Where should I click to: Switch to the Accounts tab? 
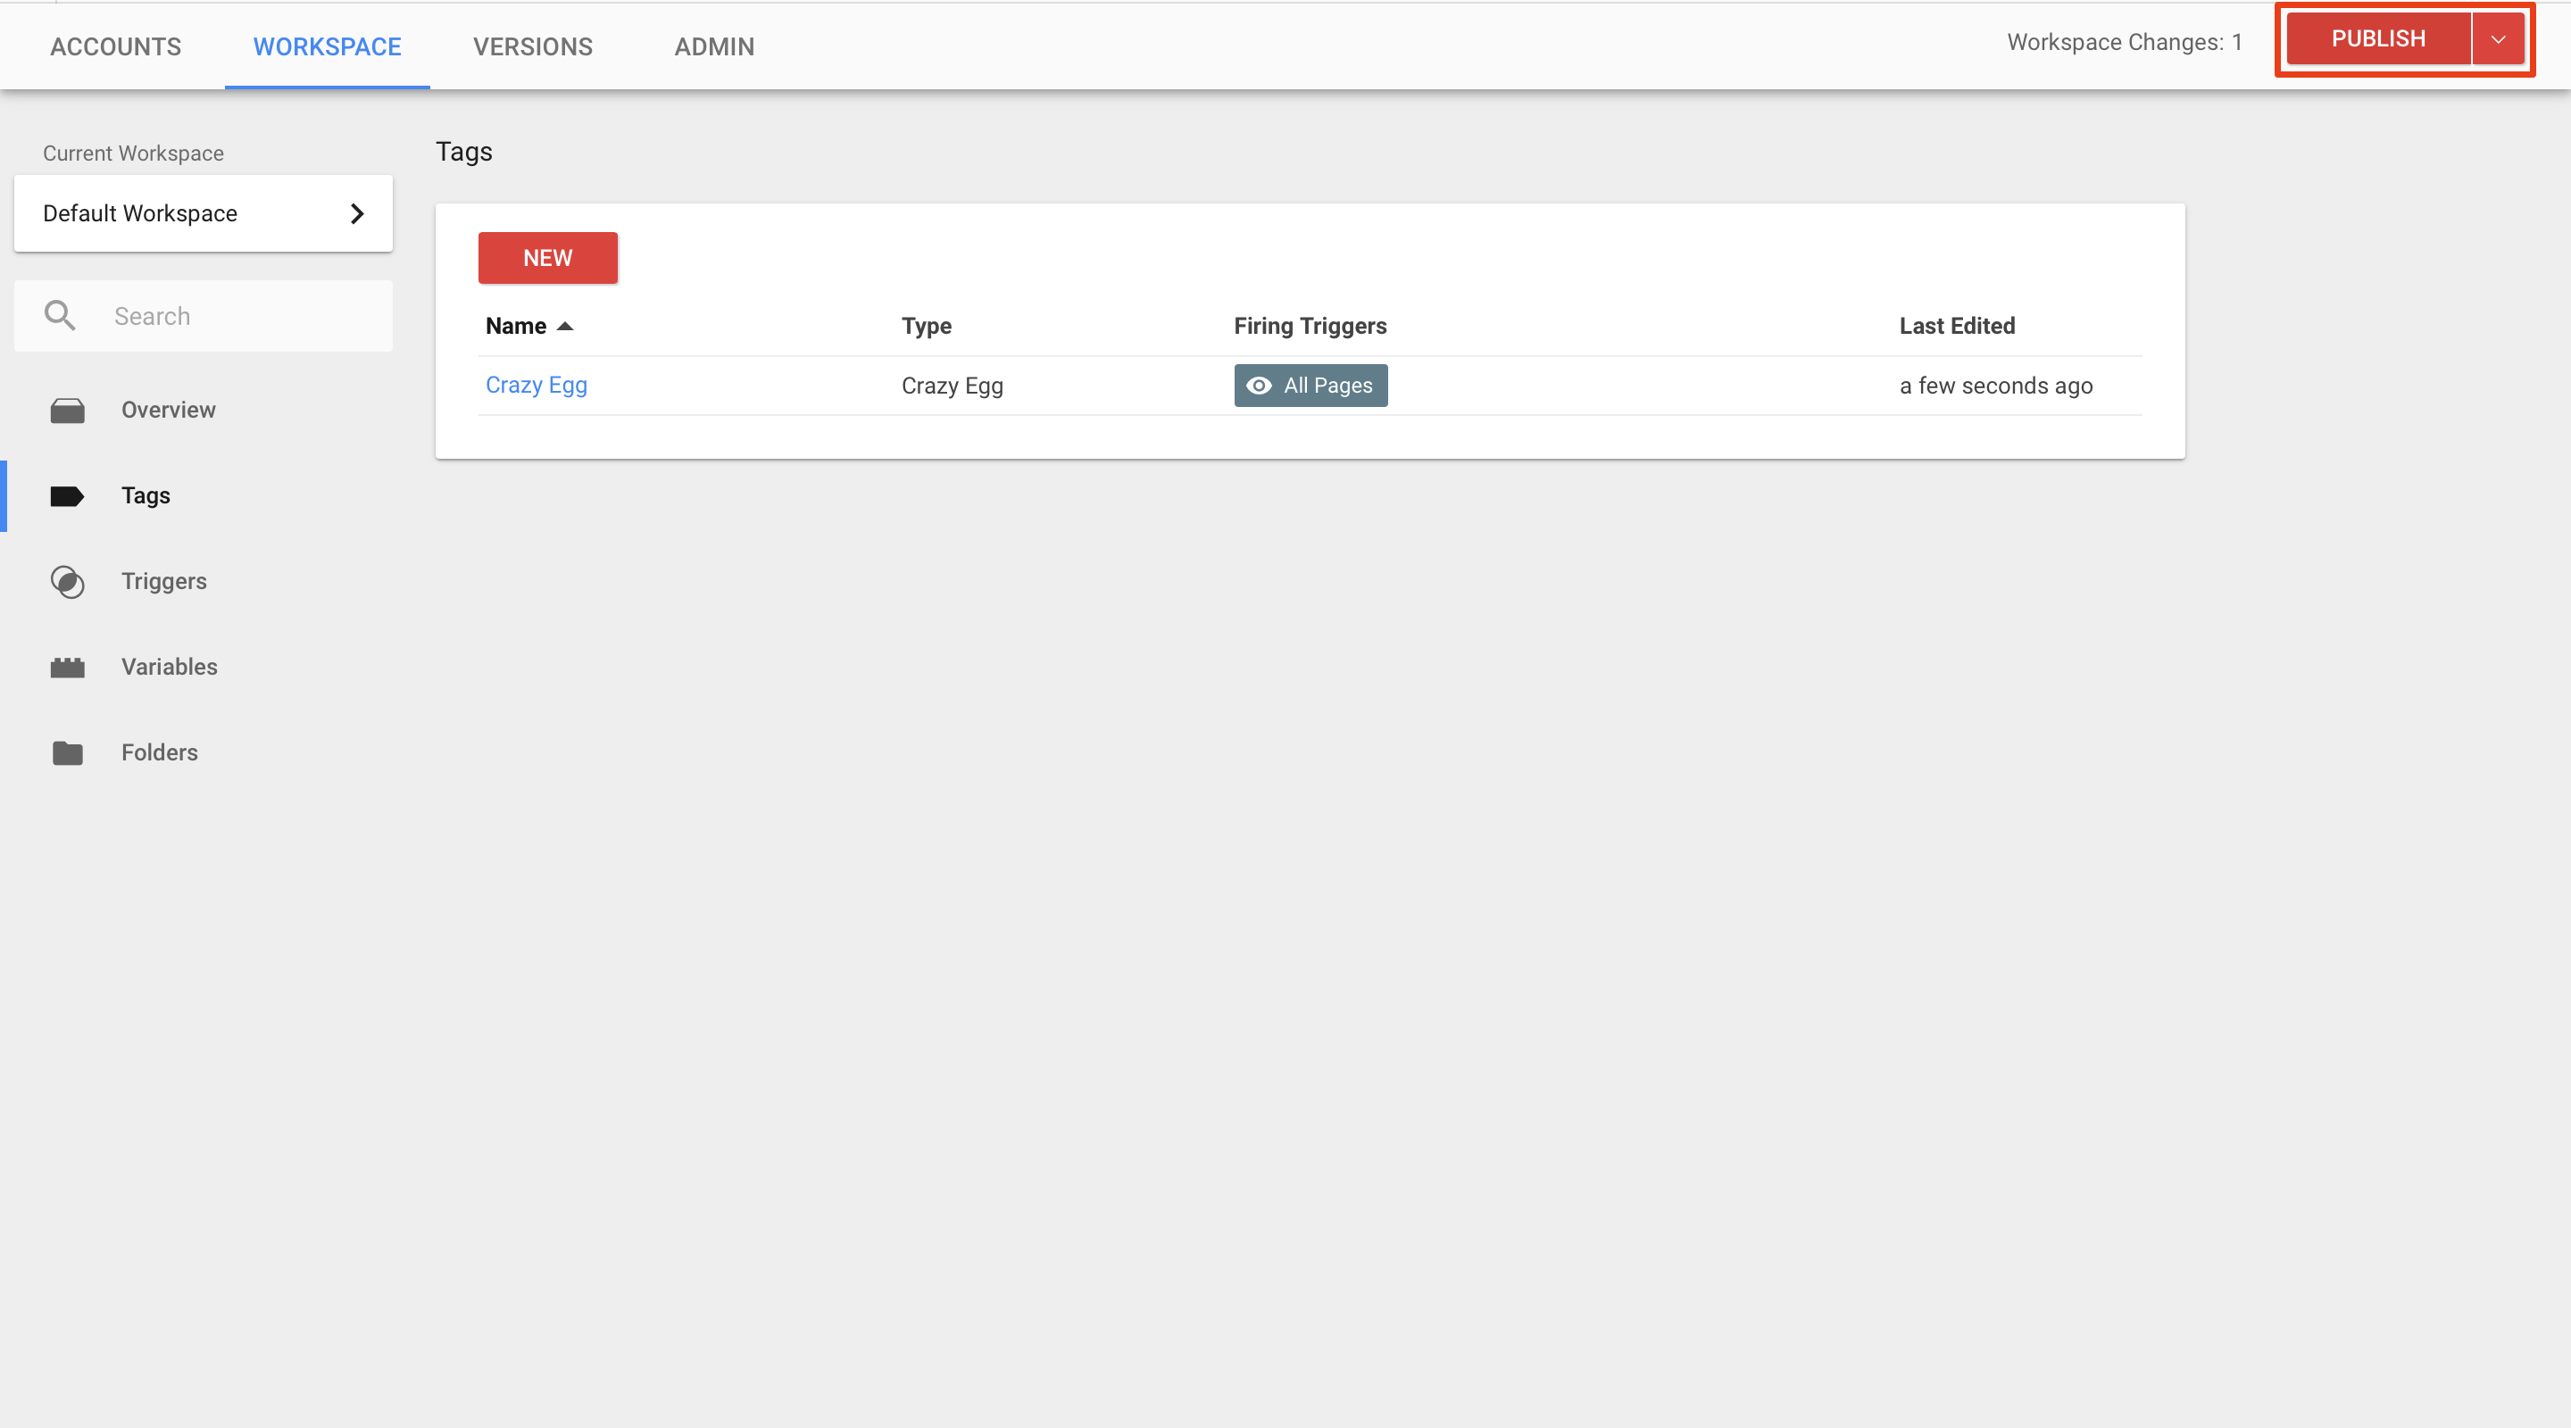point(116,47)
